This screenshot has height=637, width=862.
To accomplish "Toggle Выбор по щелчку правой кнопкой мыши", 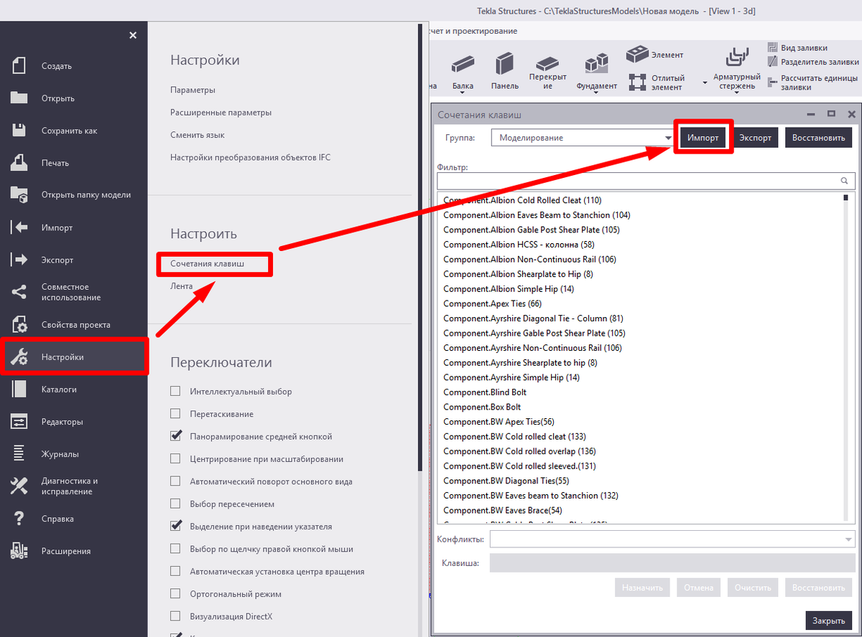I will point(175,549).
